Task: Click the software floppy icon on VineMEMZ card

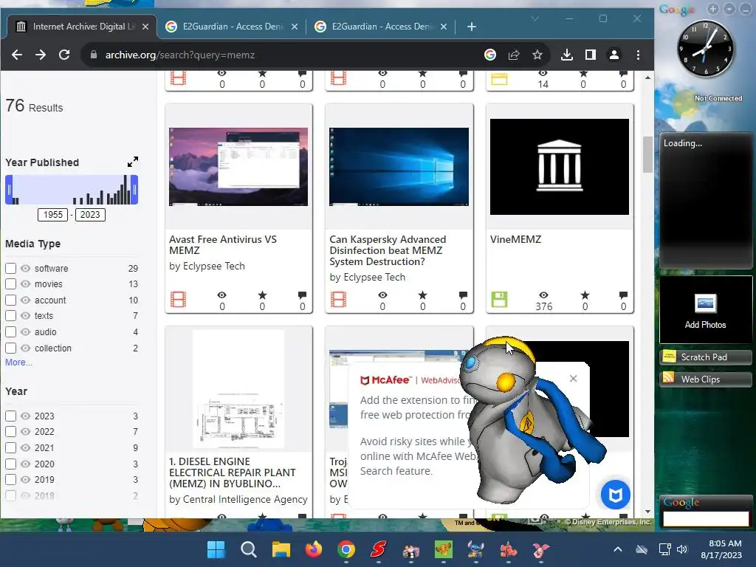Action: (499, 300)
